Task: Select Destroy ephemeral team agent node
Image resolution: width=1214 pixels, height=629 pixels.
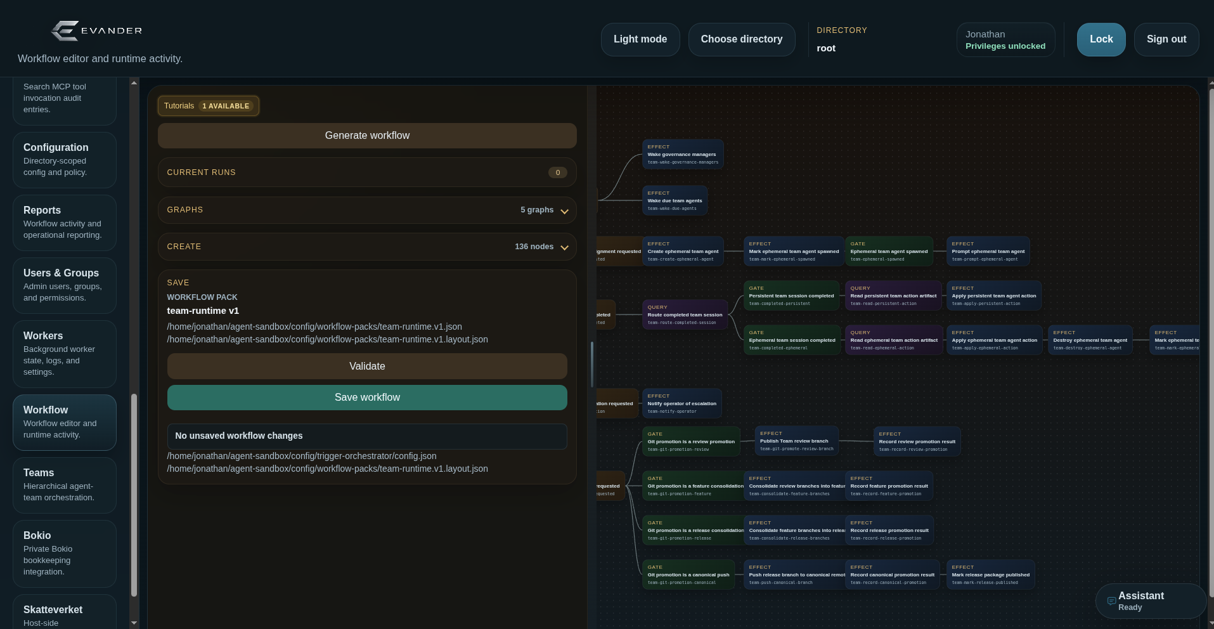Action: point(1090,340)
